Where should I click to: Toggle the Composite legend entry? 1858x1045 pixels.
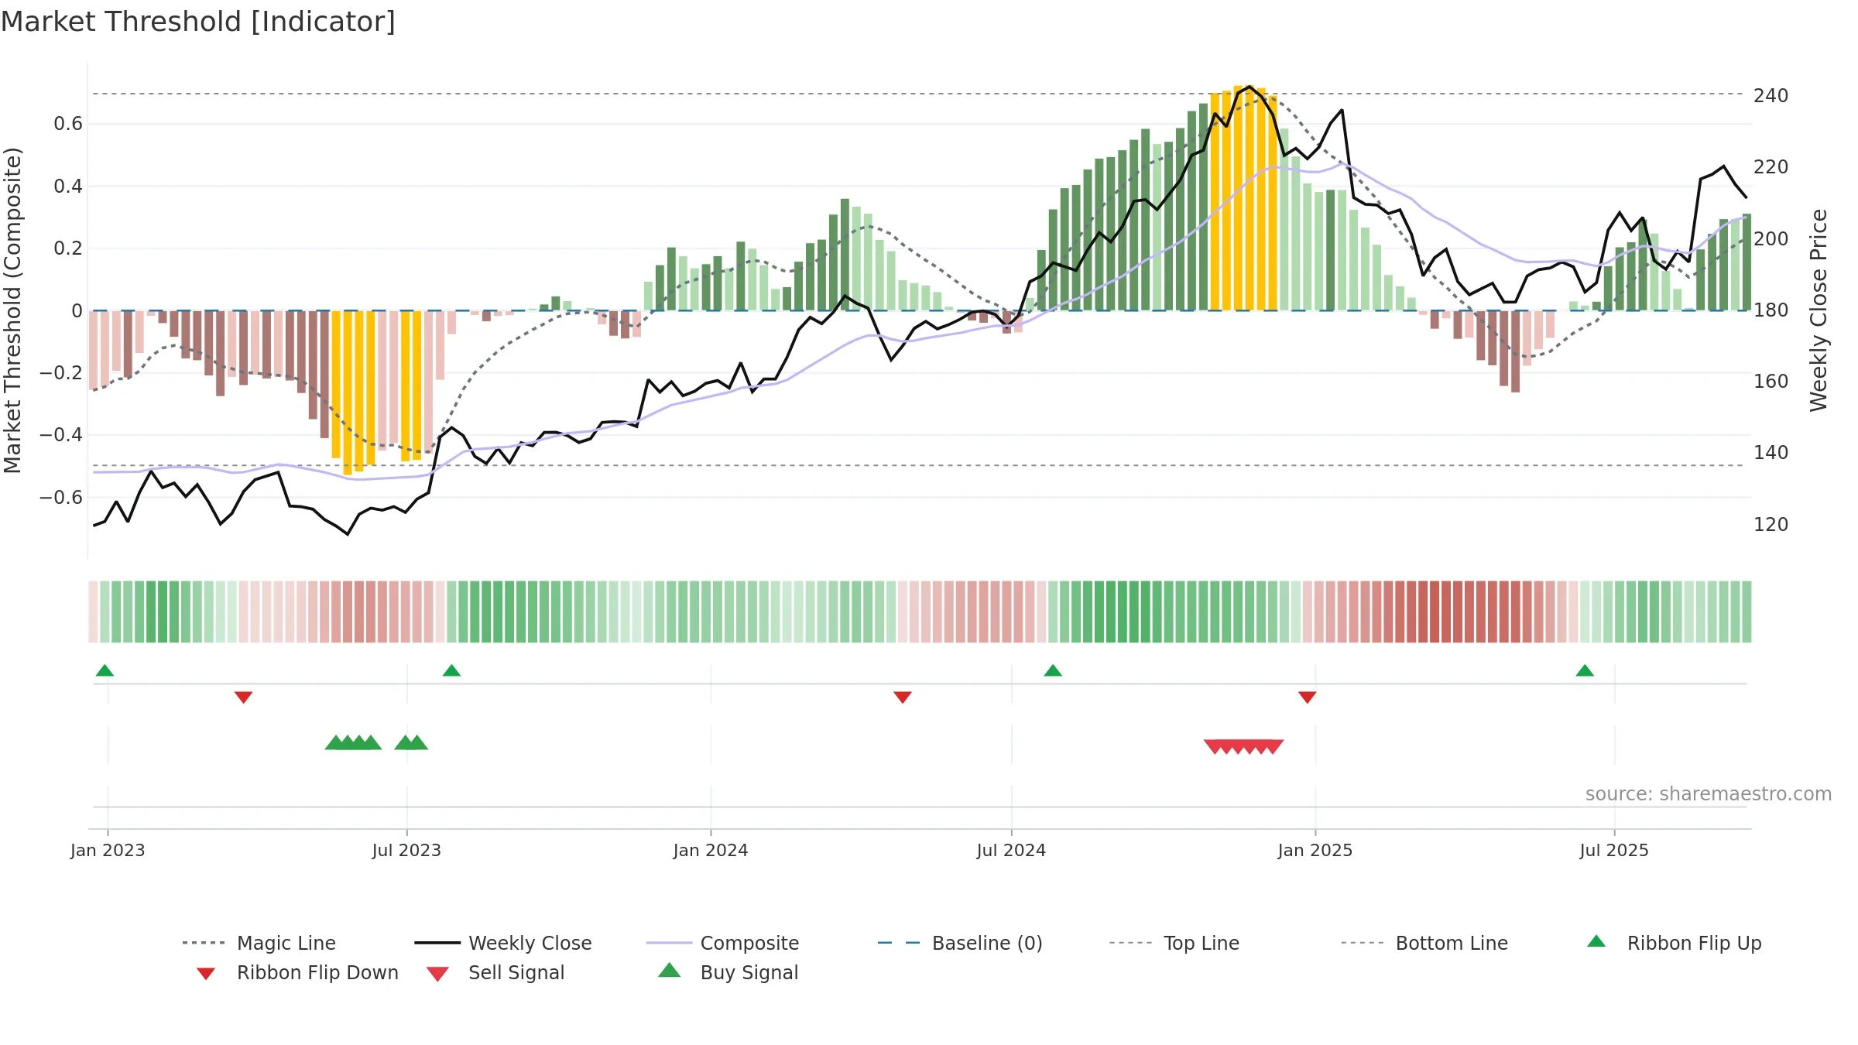coord(722,943)
